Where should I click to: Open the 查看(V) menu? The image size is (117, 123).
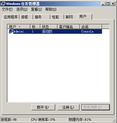pos(36,9)
